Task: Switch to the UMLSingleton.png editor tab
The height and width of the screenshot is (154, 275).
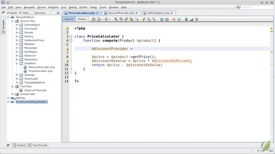Action: pos(158,13)
